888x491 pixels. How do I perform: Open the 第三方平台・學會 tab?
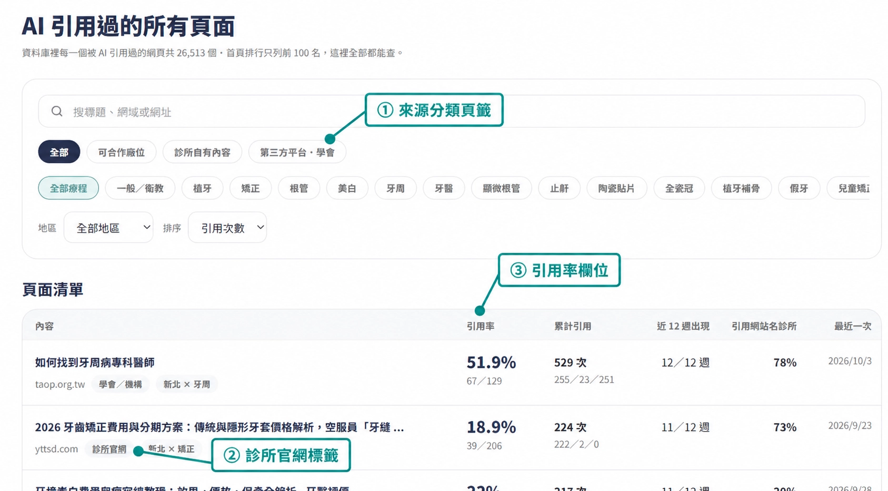click(x=297, y=152)
